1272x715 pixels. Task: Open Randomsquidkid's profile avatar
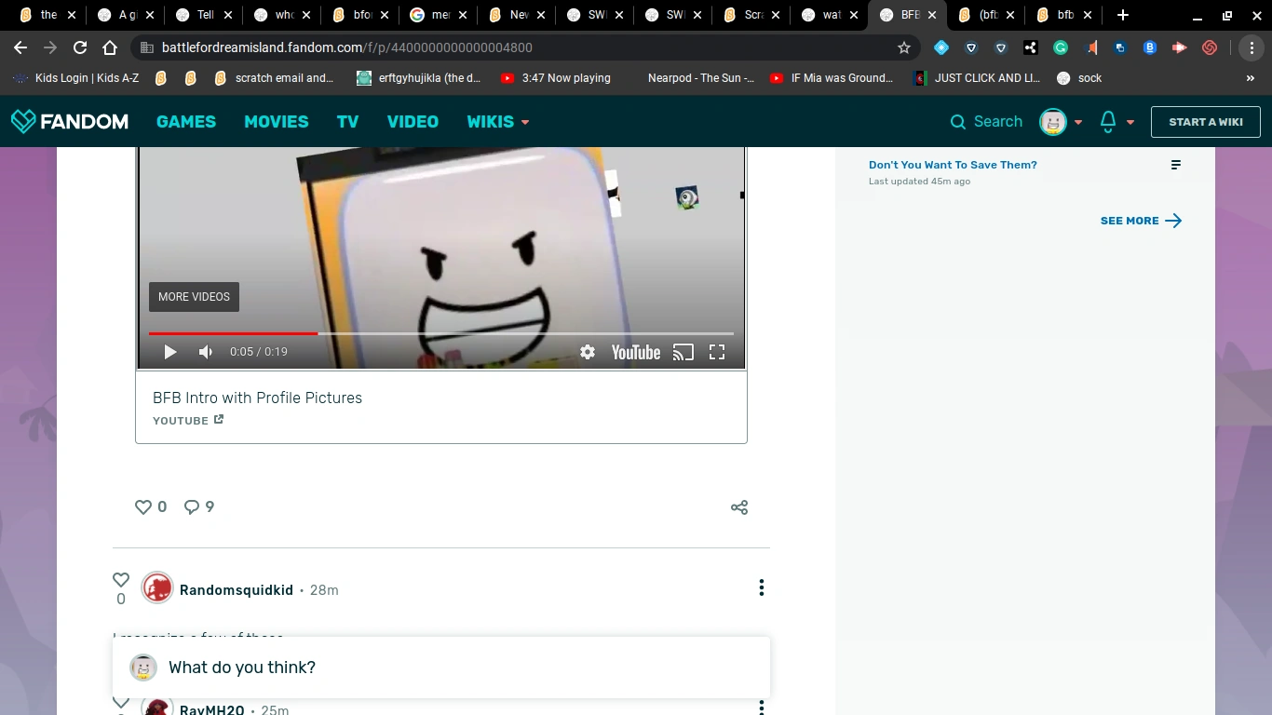tap(157, 588)
